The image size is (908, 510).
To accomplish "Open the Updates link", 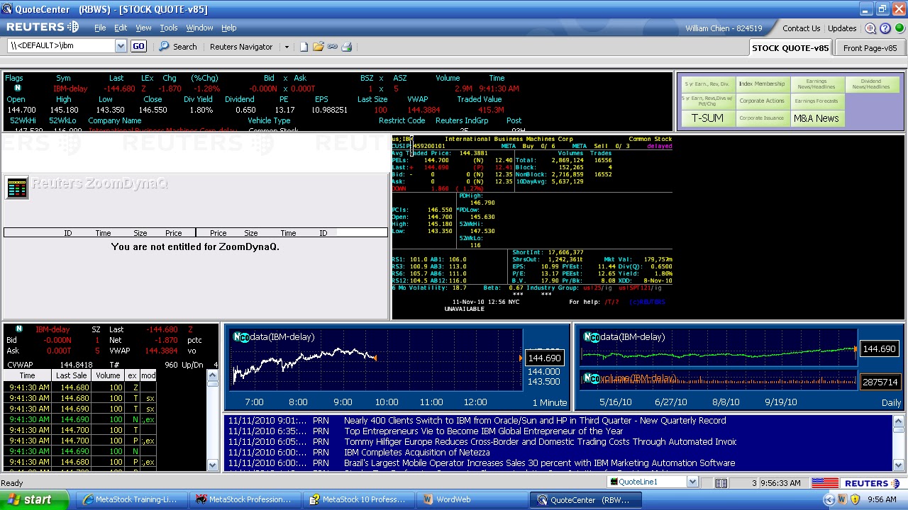I will click(842, 28).
